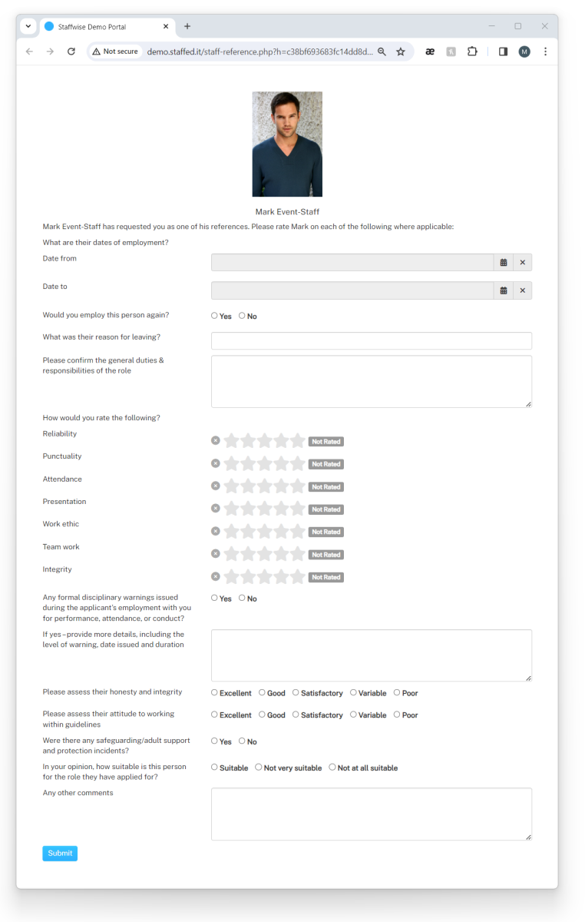This screenshot has width=585, height=922.
Task: Click the Not Rated badge beside Reliability
Action: pyautogui.click(x=326, y=442)
